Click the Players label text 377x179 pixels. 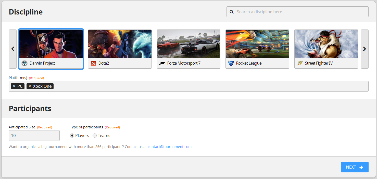tap(82, 136)
